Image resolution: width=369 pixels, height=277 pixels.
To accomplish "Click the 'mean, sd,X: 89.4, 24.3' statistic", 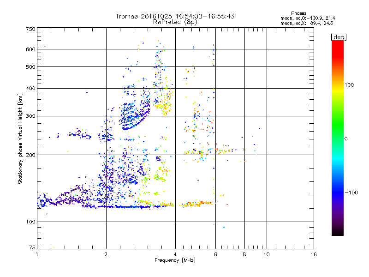I will [307, 23].
